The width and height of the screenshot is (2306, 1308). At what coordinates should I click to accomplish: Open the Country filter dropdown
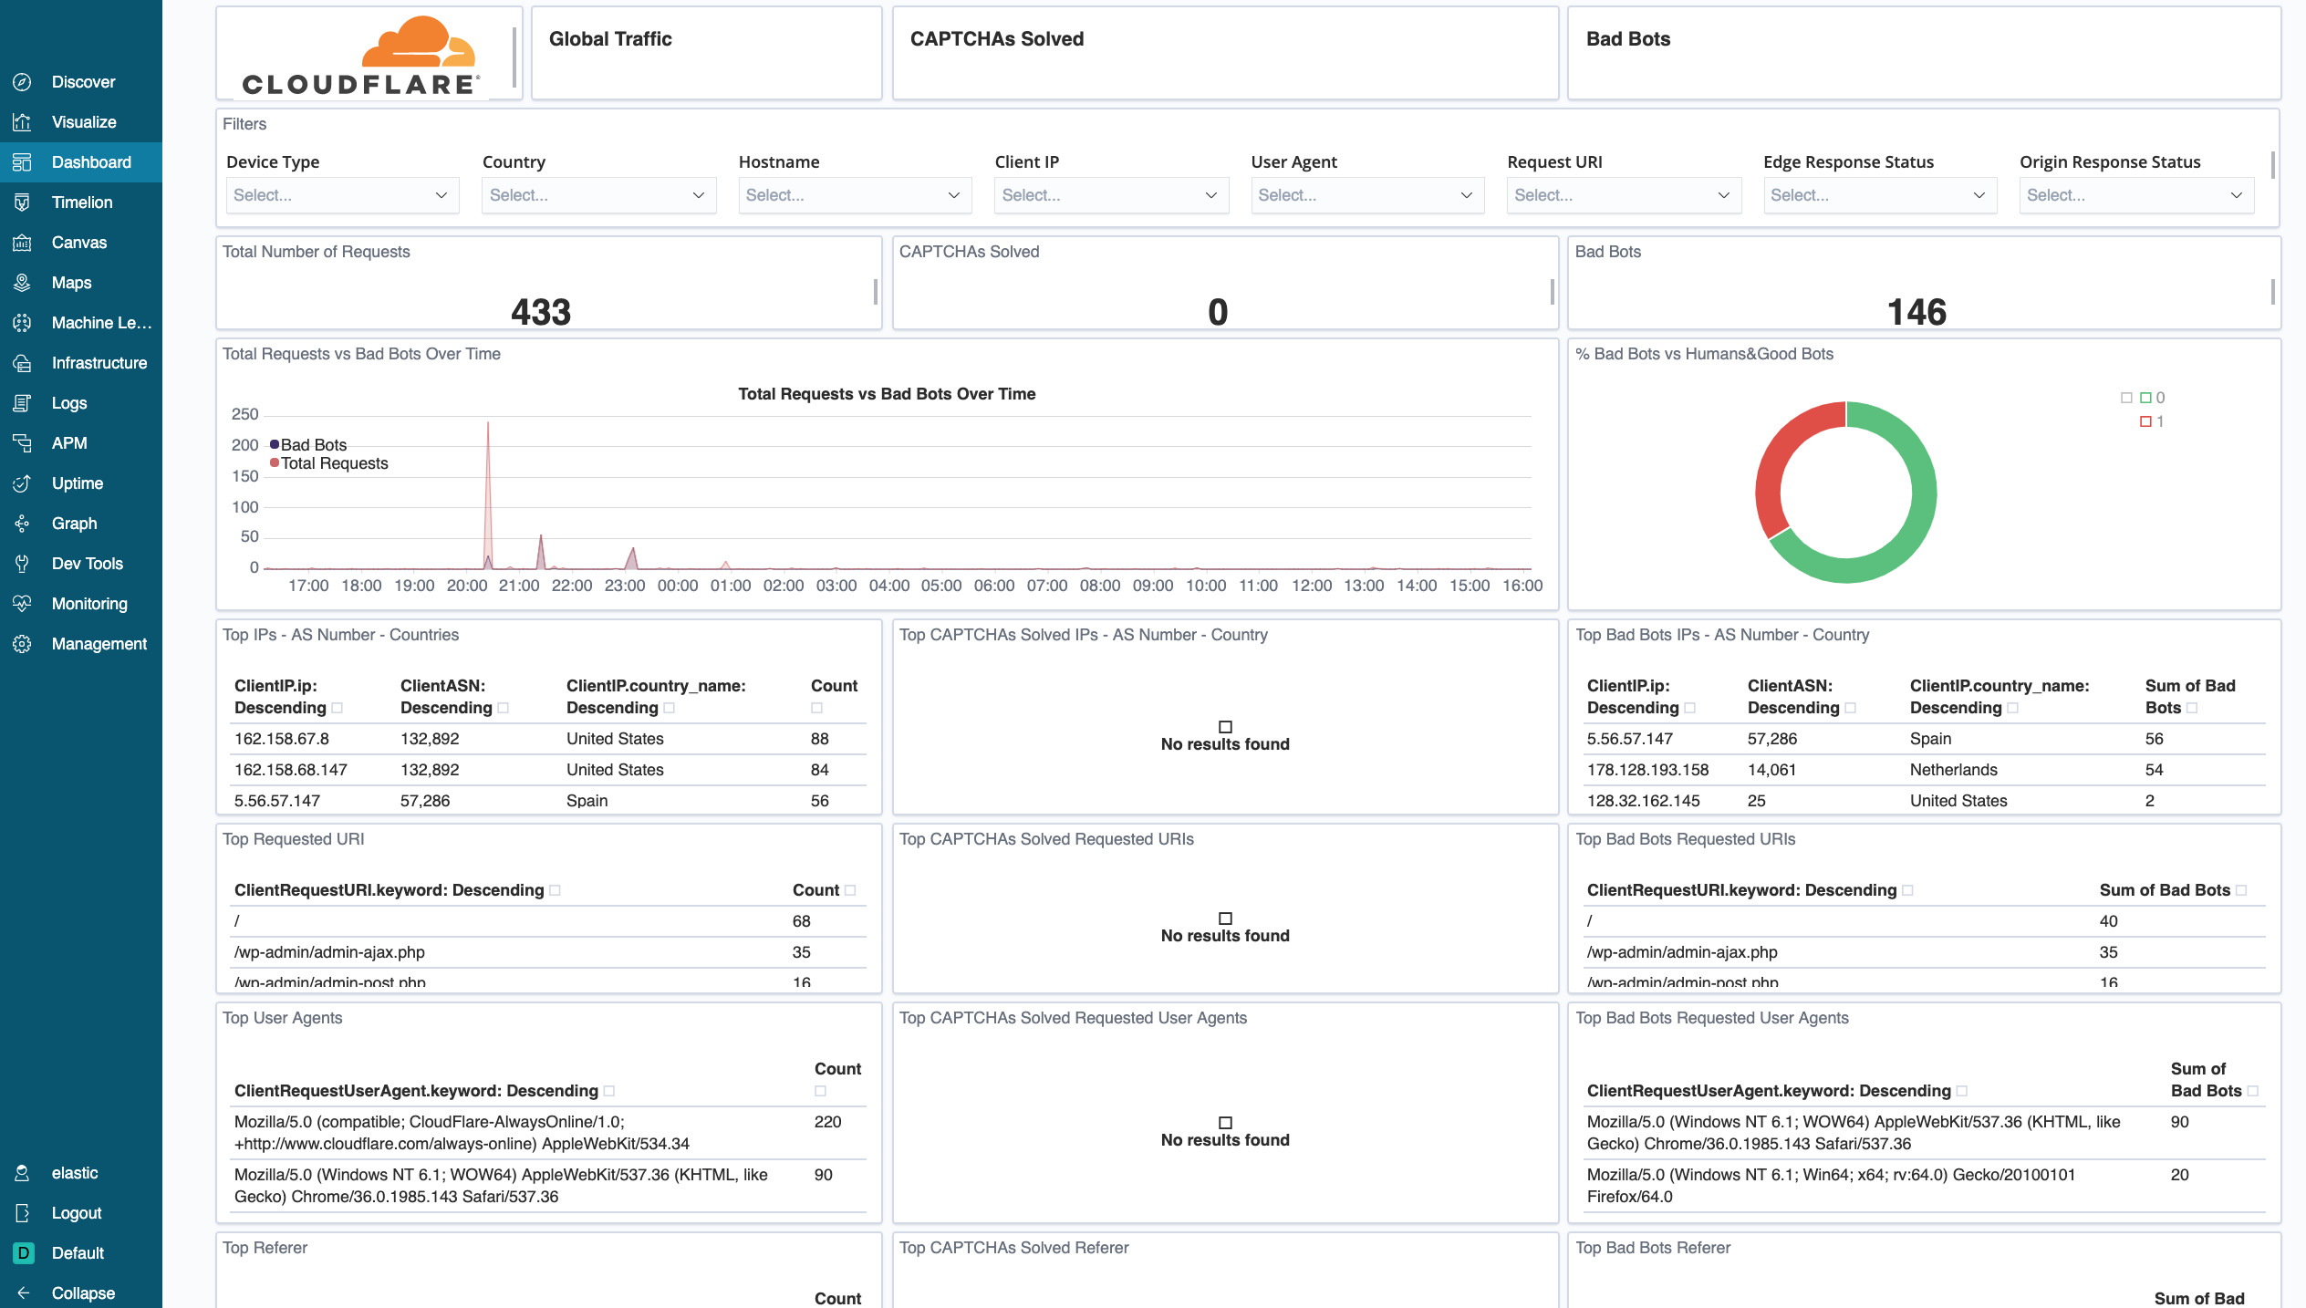(x=597, y=195)
